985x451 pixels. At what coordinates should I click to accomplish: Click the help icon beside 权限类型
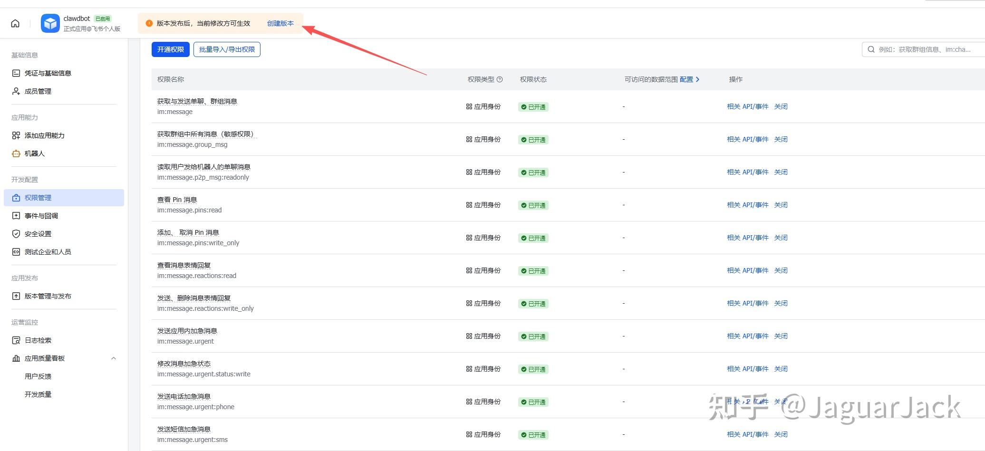coord(500,79)
